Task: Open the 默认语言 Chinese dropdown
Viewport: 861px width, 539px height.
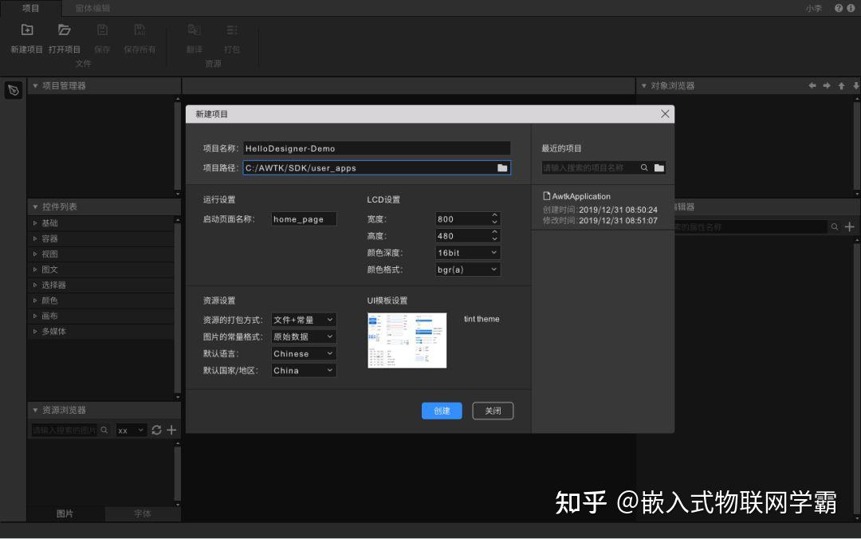Action: (x=303, y=353)
